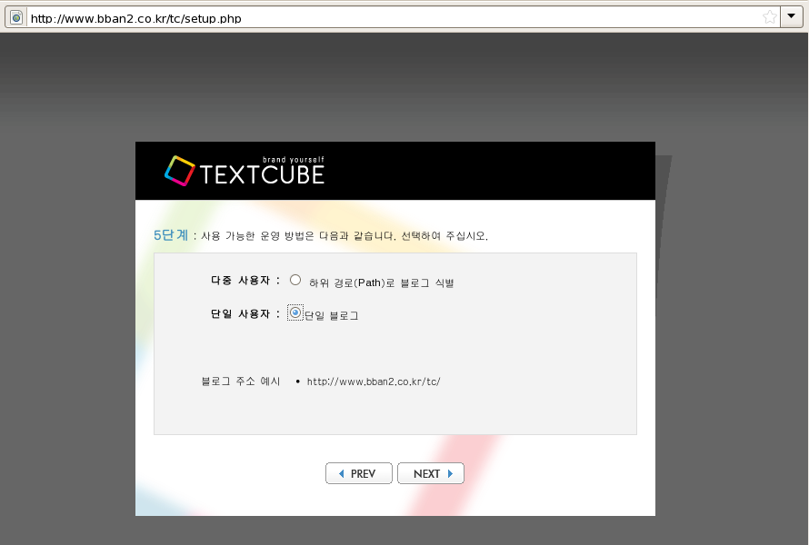Select the 단일 블로그 radio button

pos(295,312)
